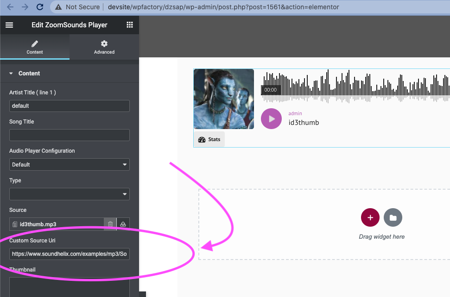450x297 pixels.
Task: Select the id3thumb.mp3 source entry
Action: tap(57, 224)
